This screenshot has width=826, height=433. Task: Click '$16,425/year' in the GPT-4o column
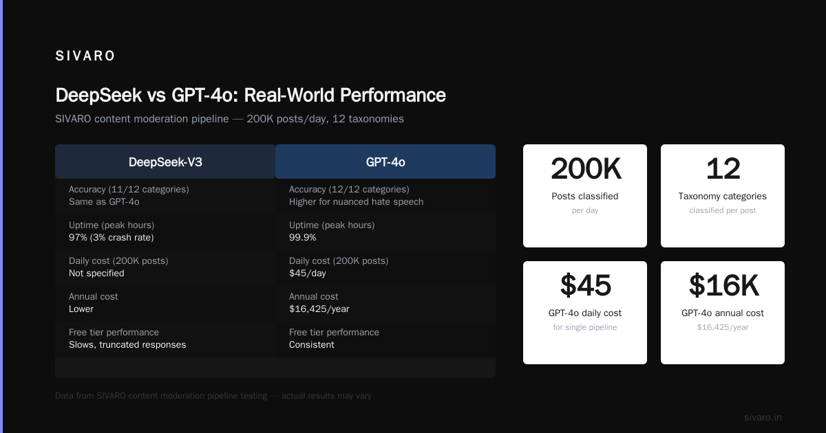click(x=319, y=309)
